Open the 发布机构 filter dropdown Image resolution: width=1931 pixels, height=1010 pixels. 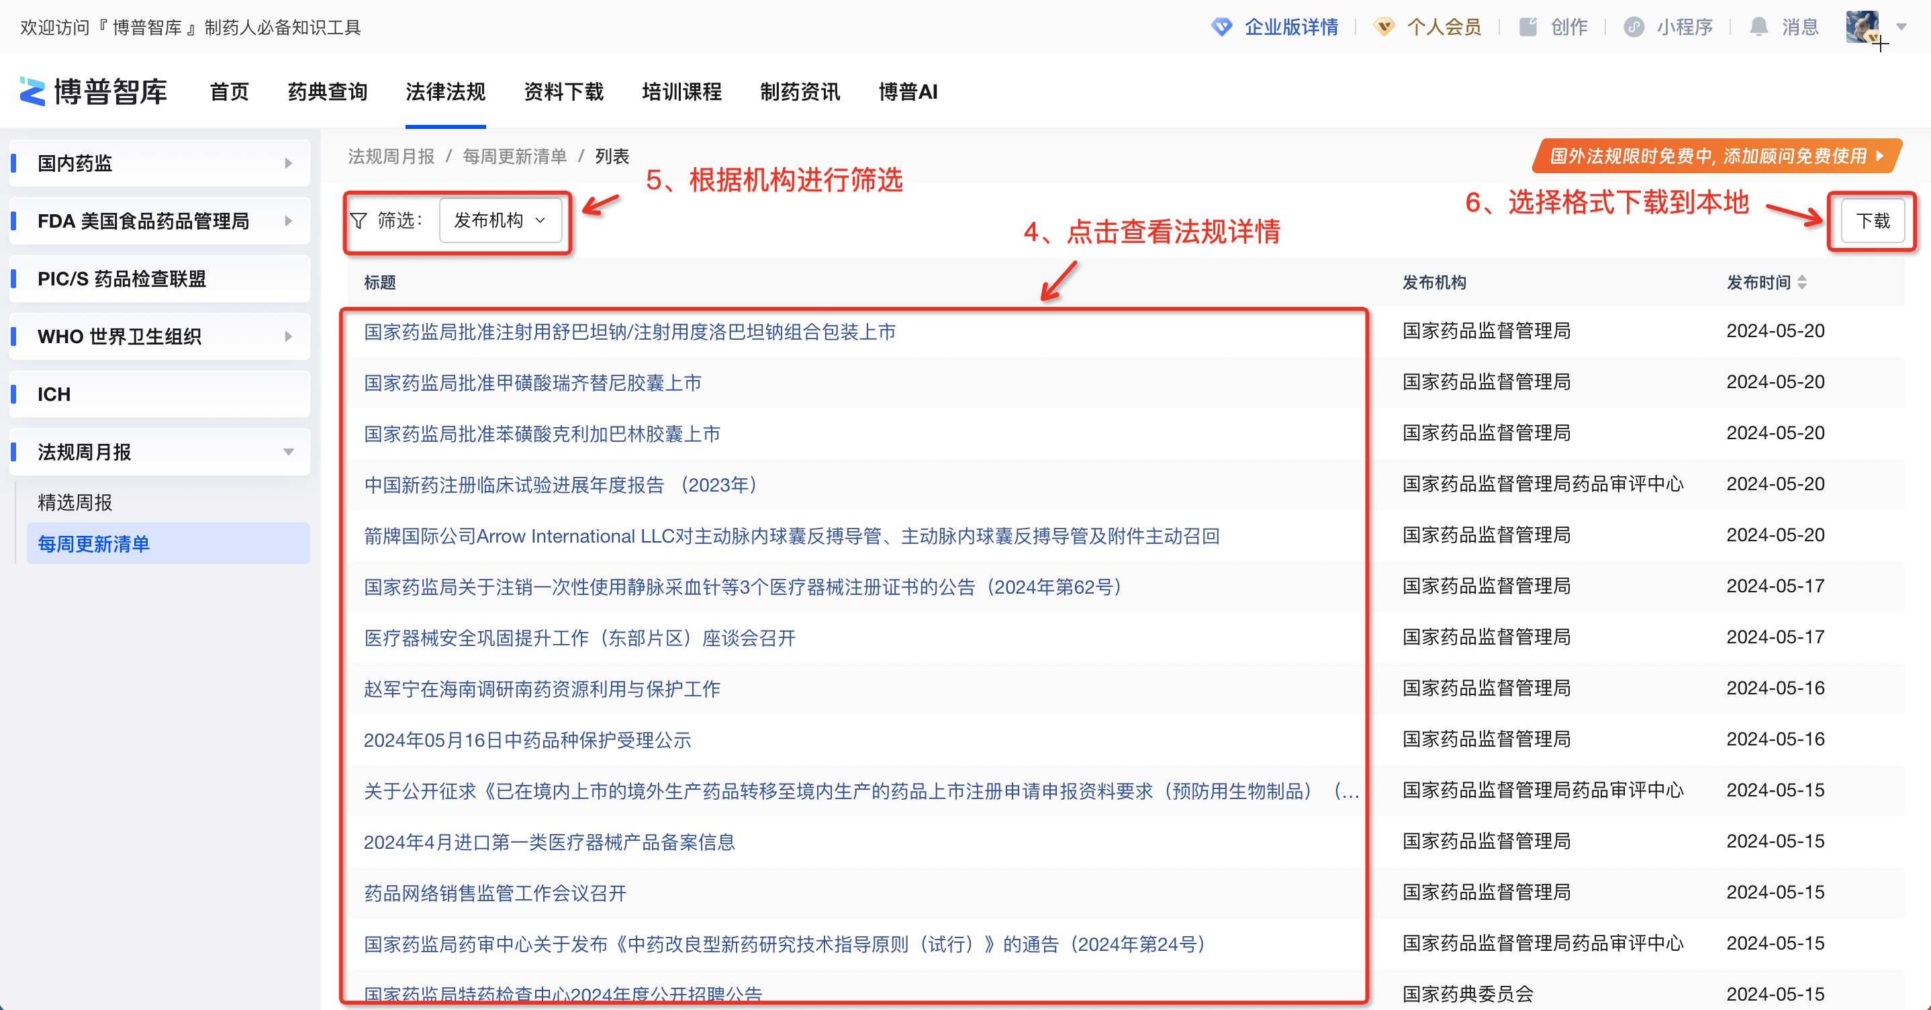coord(500,220)
